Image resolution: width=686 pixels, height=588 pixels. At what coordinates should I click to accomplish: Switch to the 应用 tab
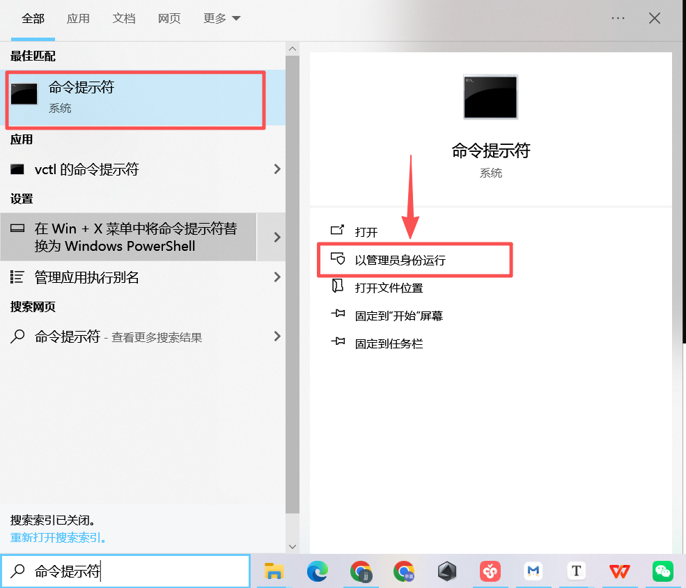[78, 18]
